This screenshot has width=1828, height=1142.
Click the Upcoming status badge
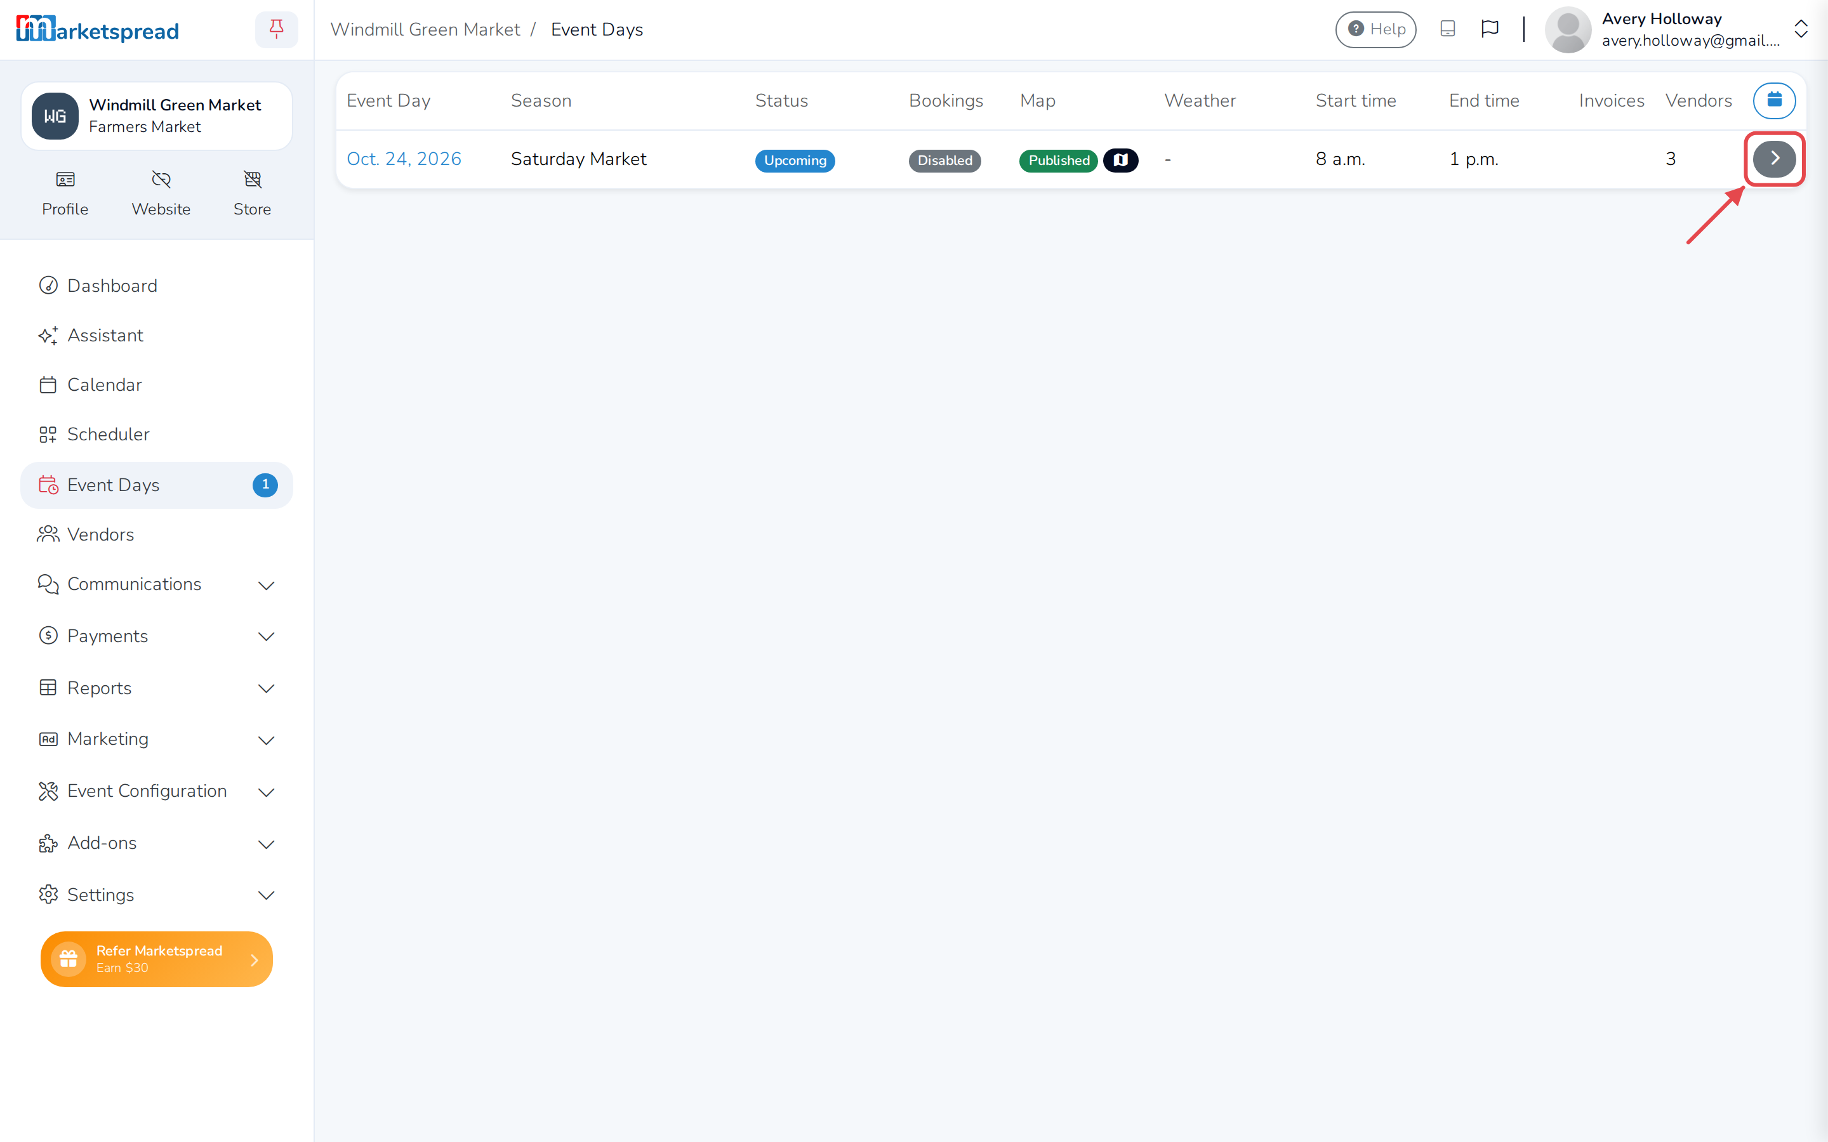(795, 160)
